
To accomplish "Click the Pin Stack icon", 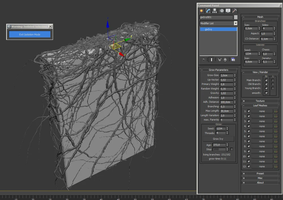I will click(203, 60).
